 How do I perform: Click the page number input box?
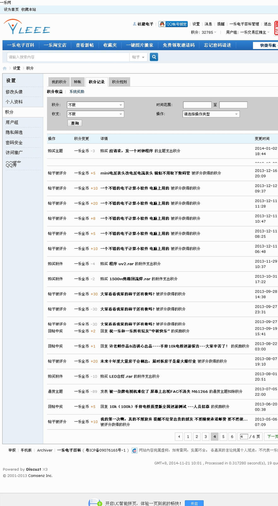(x=244, y=437)
